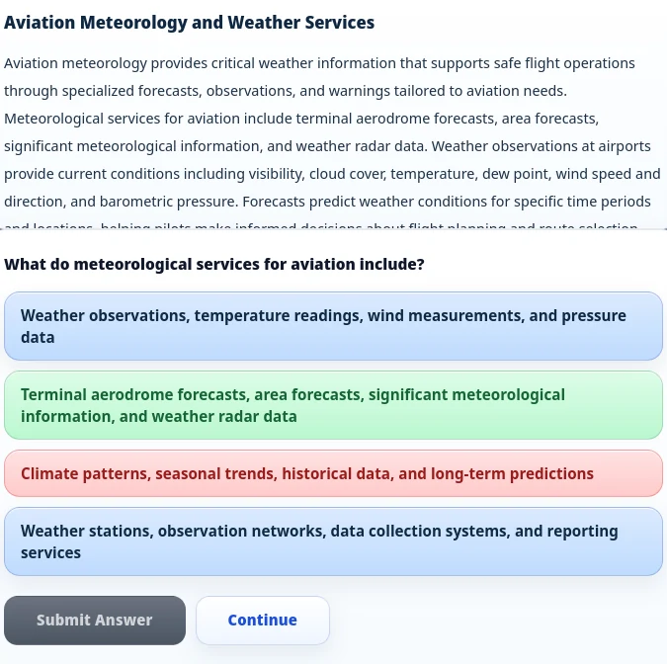Select the 'Weather observations, temperature readings' answer option
This screenshot has width=667, height=664.
334,326
